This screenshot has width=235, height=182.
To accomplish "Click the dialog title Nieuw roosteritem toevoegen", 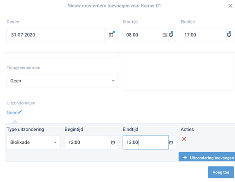I will (x=114, y=6).
